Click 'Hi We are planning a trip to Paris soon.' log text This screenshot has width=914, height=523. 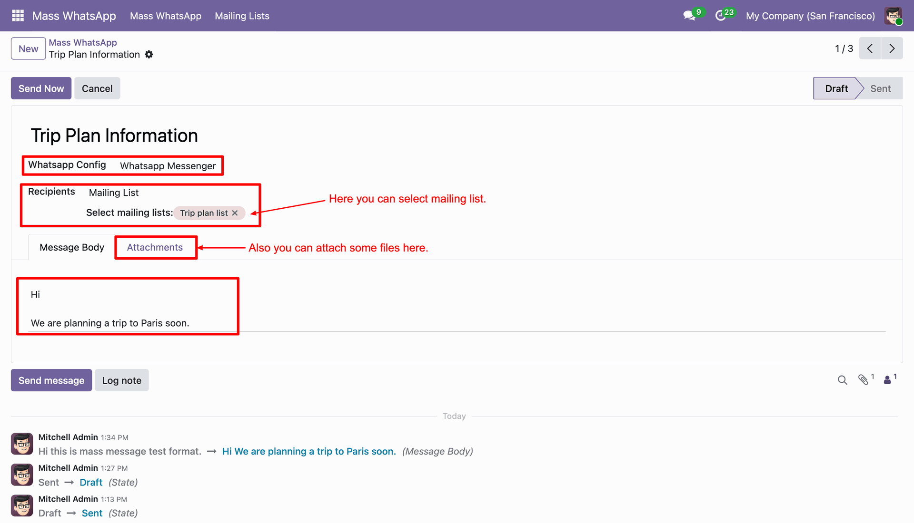(309, 451)
